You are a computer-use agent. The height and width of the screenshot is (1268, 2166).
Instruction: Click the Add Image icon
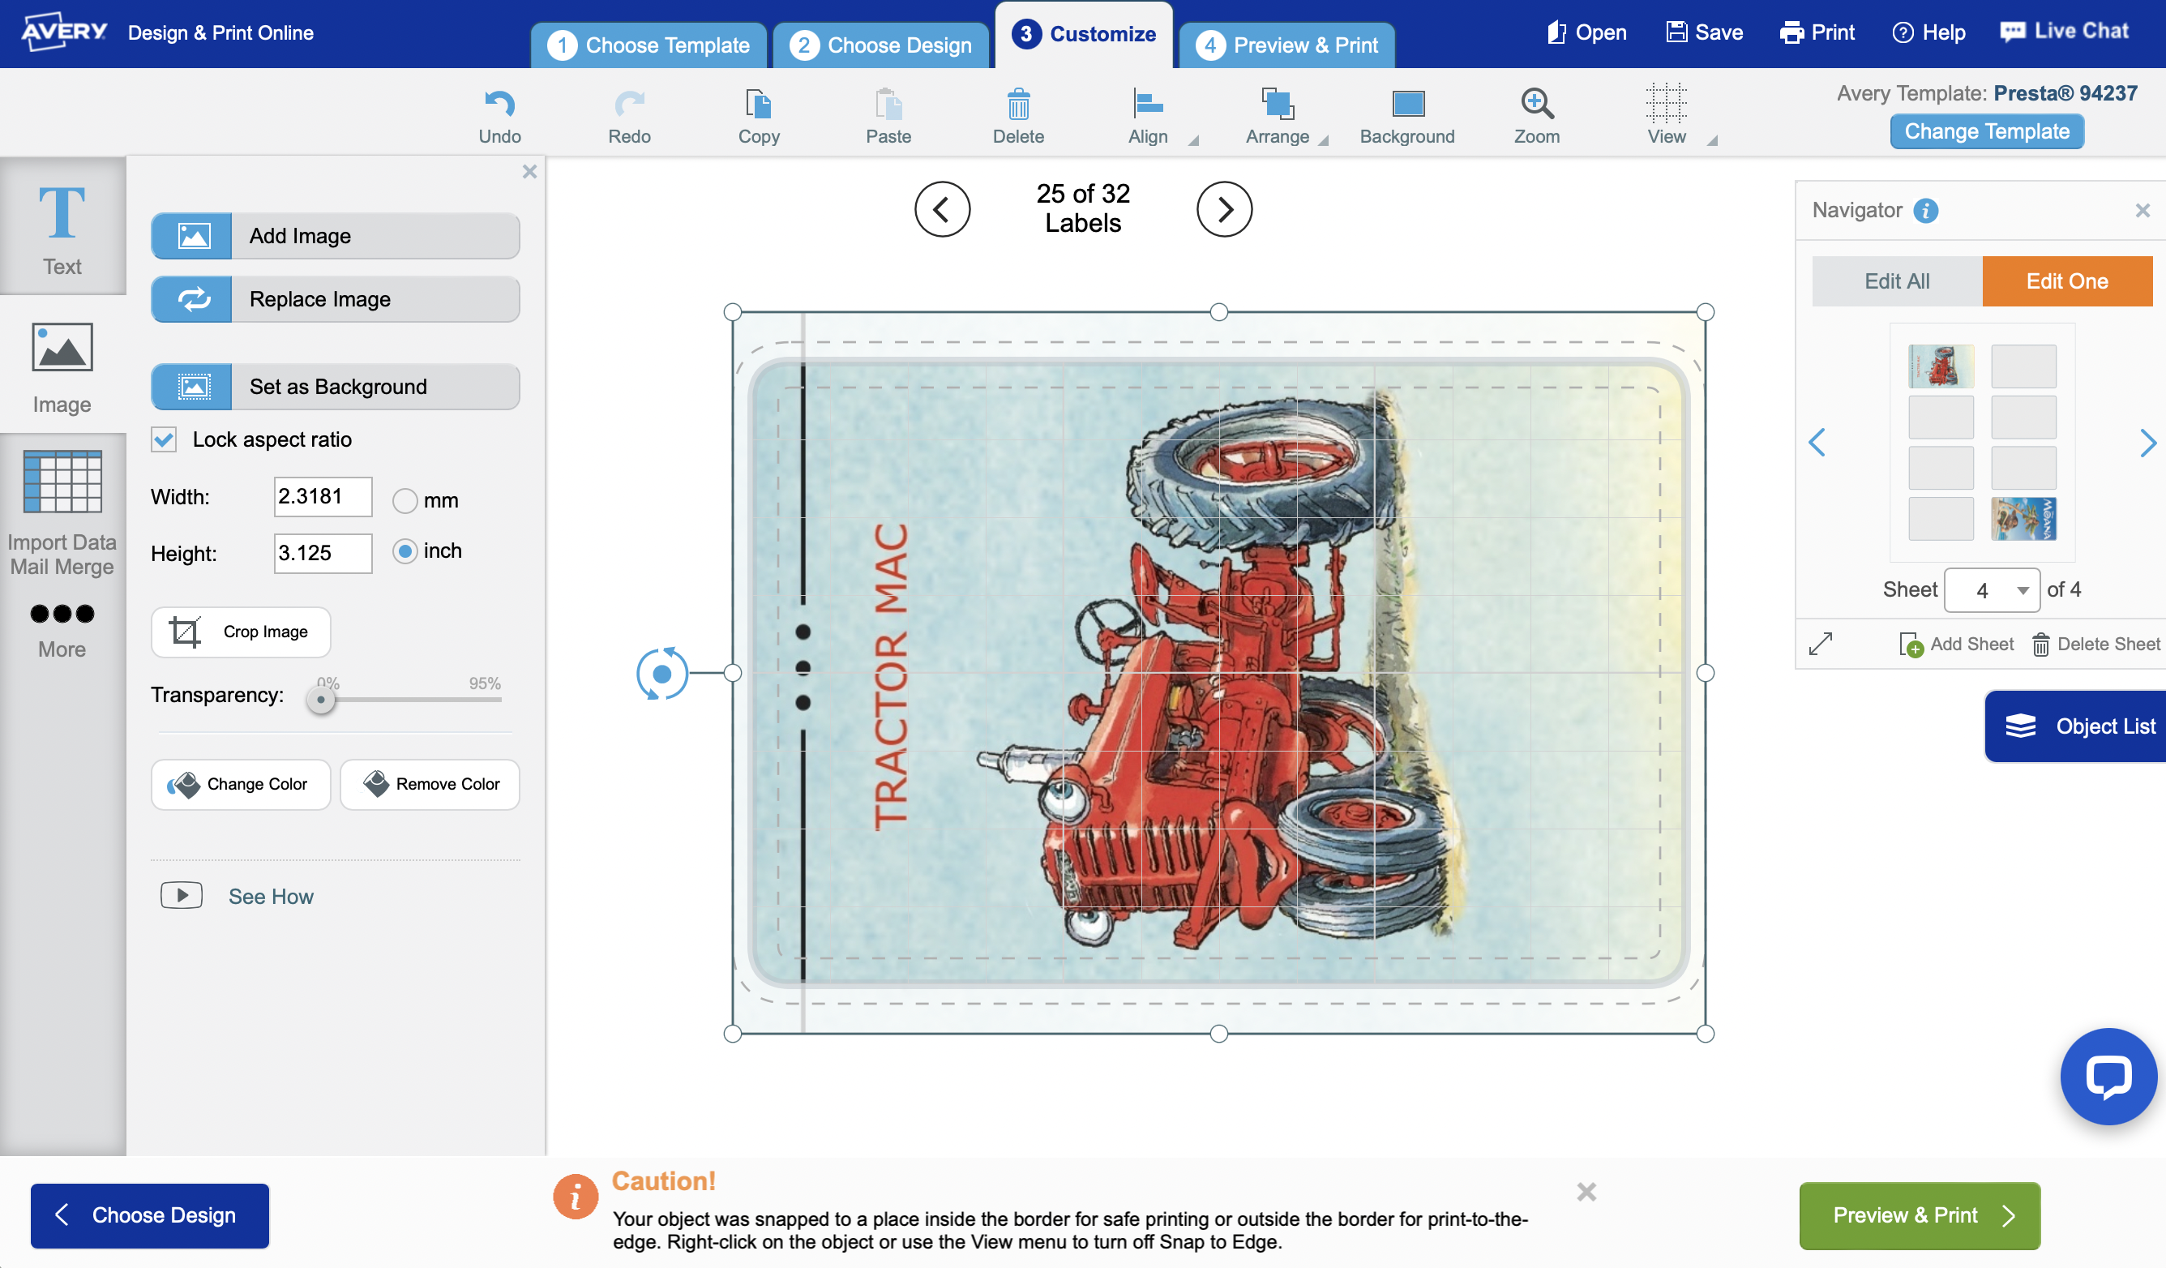[191, 235]
